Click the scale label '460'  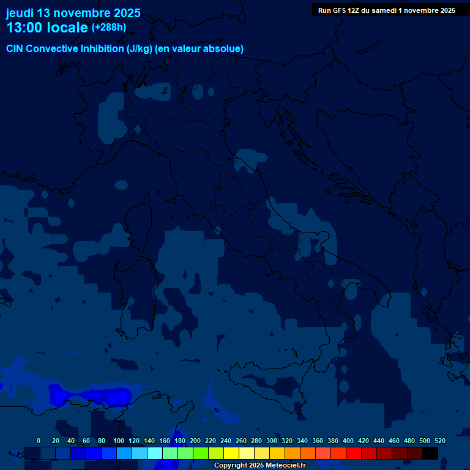coord(394,441)
